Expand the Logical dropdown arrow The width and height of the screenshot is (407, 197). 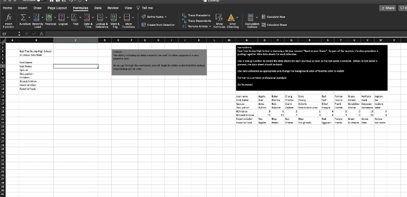[68, 17]
